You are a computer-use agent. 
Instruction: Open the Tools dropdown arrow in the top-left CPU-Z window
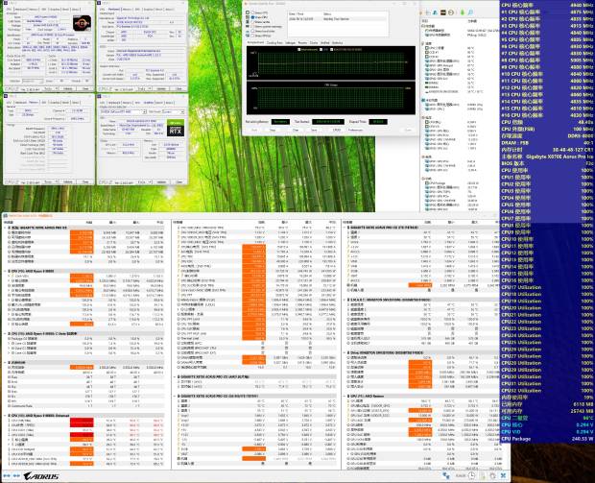[x=58, y=89]
